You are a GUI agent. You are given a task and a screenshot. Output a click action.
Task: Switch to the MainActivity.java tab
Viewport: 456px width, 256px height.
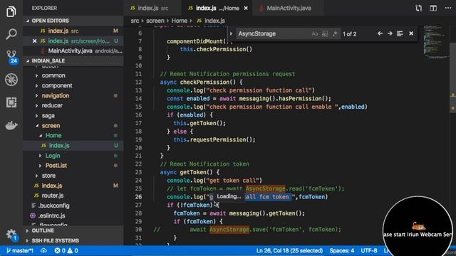pyautogui.click(x=288, y=8)
